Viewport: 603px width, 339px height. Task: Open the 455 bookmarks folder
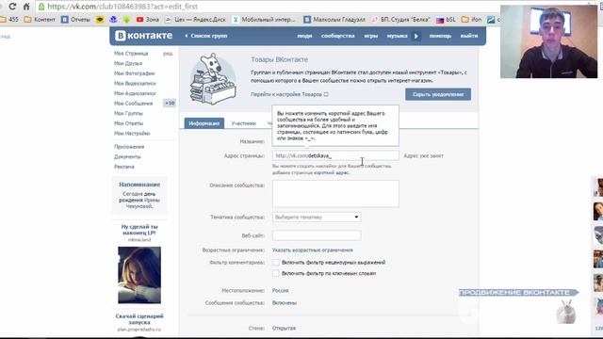pyautogui.click(x=9, y=19)
